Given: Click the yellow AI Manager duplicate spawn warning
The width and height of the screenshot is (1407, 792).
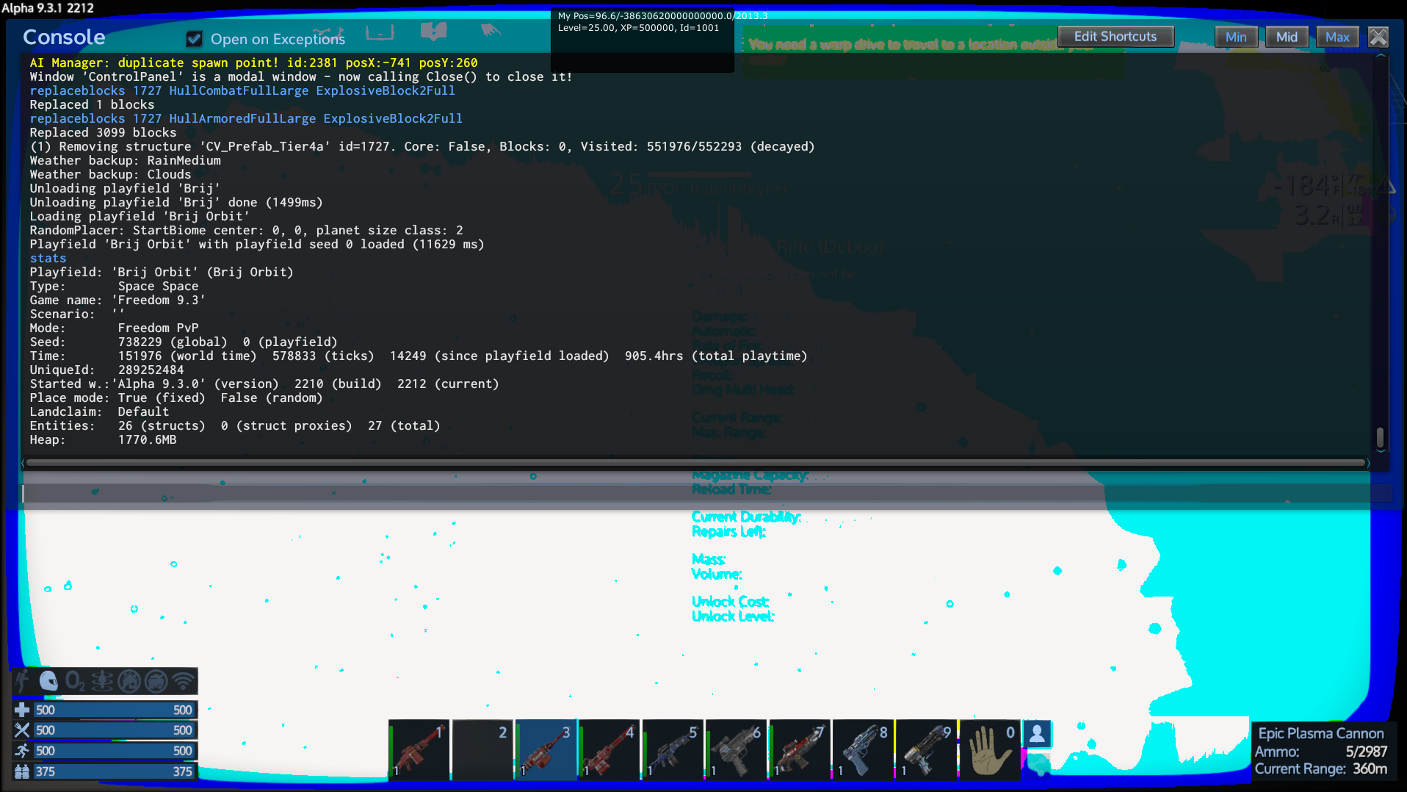Looking at the screenshot, I should (253, 63).
